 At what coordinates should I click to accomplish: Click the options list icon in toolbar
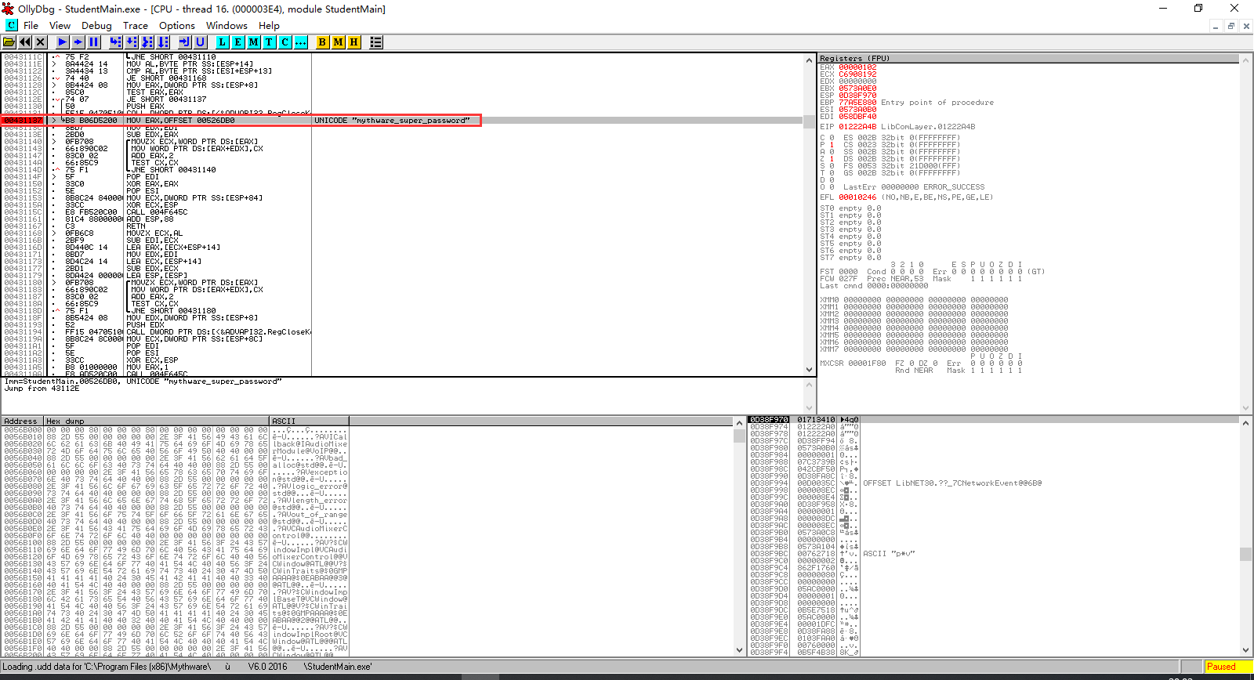(376, 42)
